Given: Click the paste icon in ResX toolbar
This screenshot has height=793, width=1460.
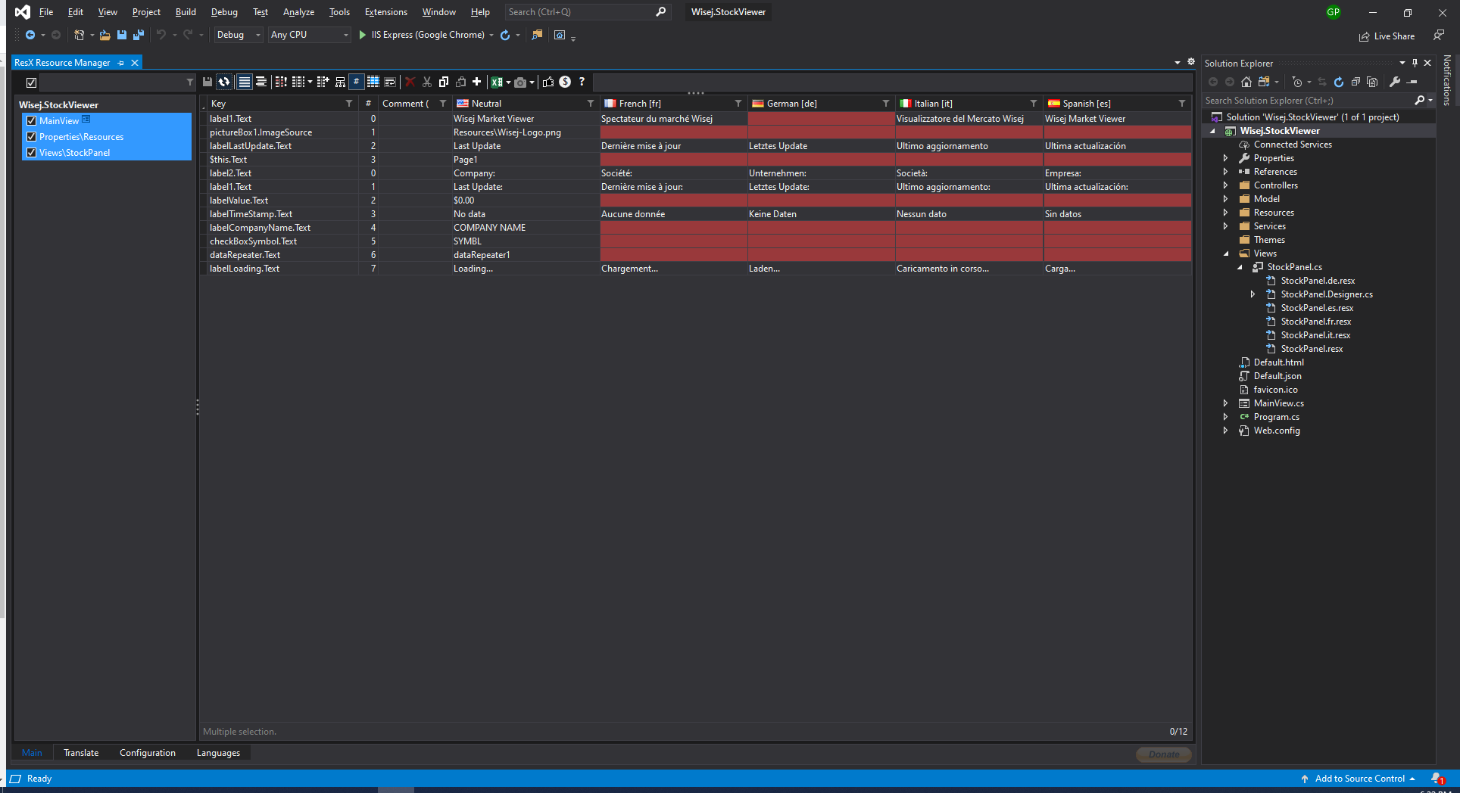Looking at the screenshot, I should (460, 82).
